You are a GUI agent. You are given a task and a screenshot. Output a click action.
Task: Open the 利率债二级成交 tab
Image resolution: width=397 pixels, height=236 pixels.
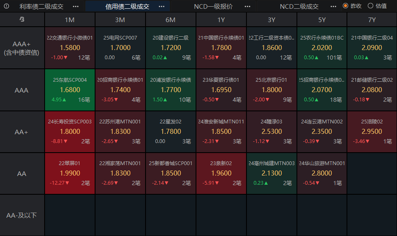click(42, 6)
